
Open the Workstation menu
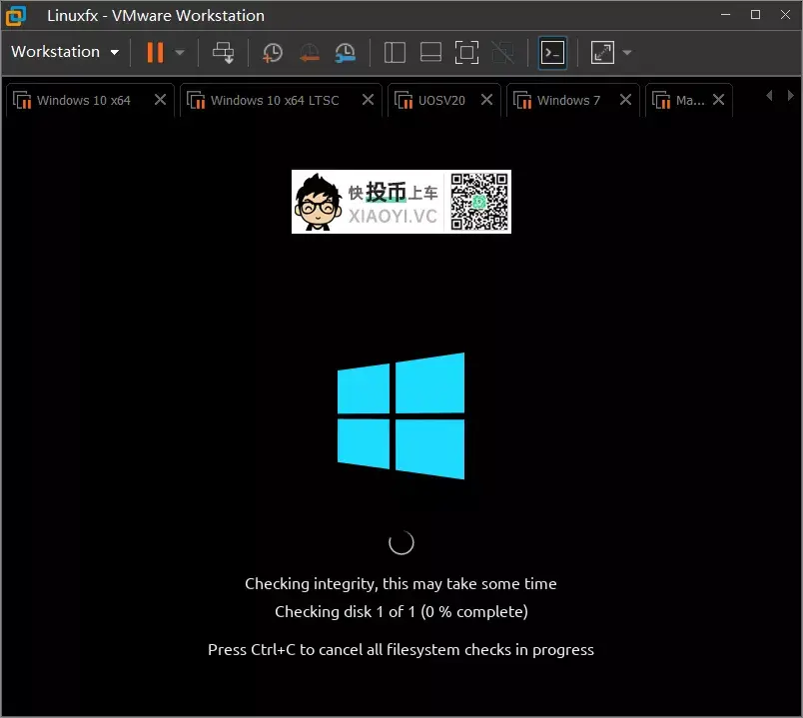tap(65, 52)
